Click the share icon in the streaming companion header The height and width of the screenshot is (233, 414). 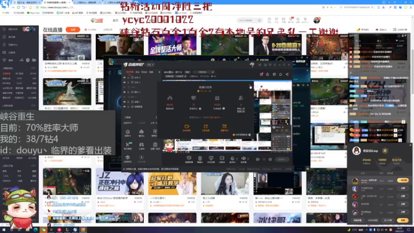[x=287, y=74]
